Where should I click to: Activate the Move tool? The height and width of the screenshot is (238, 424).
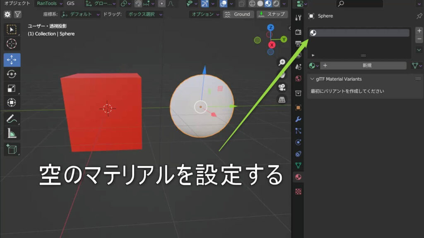click(x=12, y=59)
